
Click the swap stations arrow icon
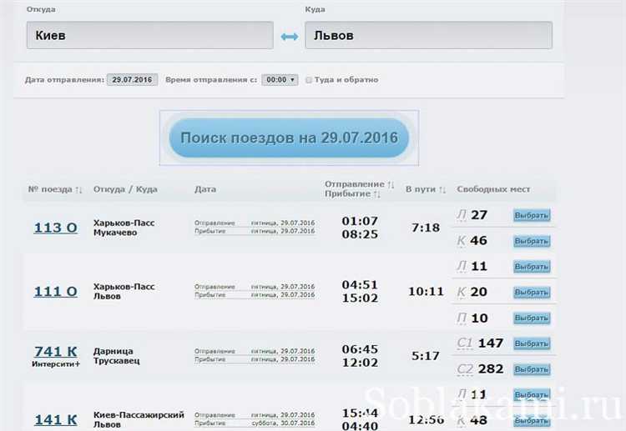(x=289, y=37)
